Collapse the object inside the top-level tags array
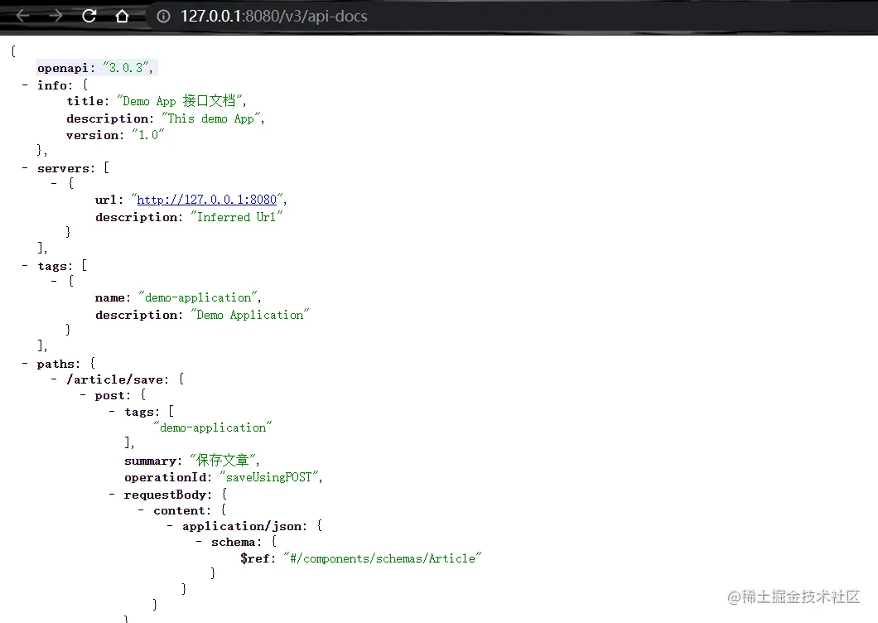This screenshot has height=623, width=878. [54, 281]
